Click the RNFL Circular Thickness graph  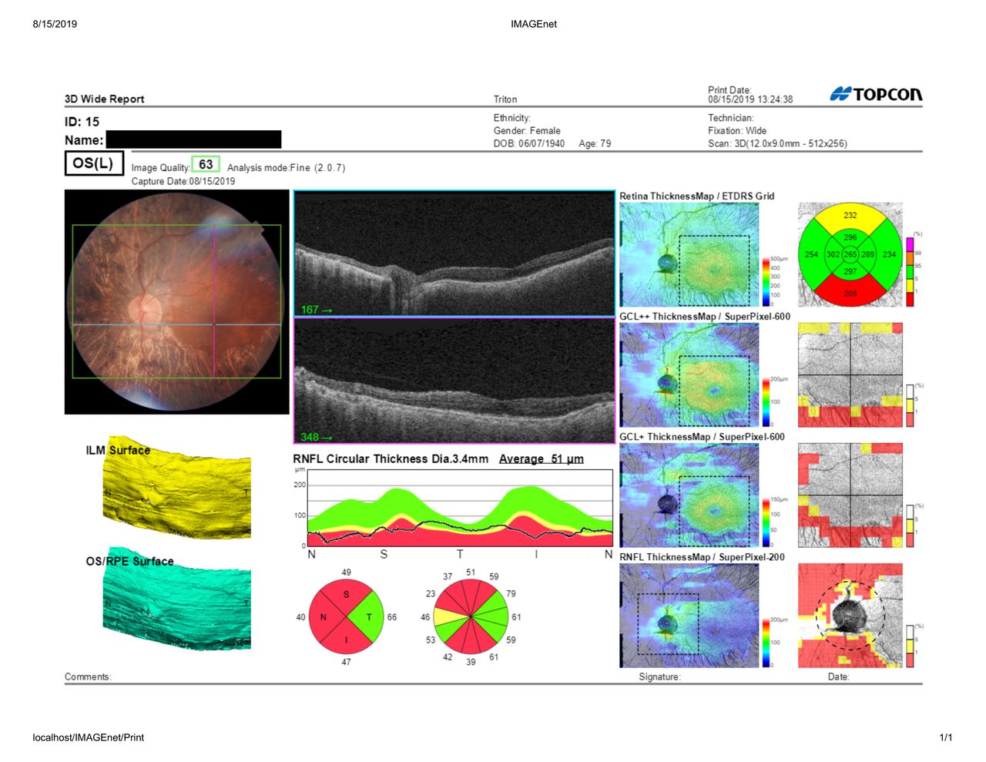tap(460, 509)
